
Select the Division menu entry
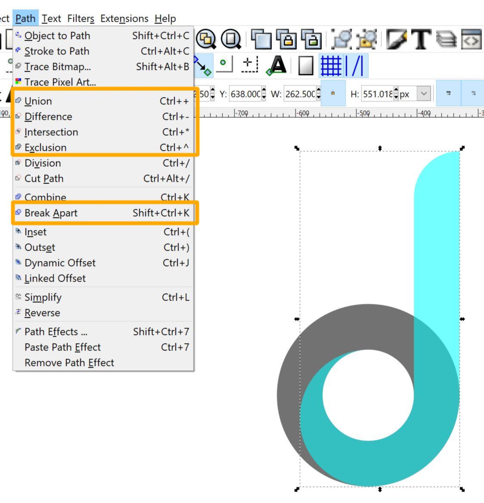[x=103, y=163]
